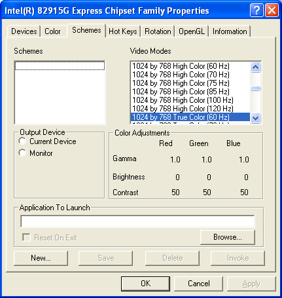Create a scheme with New... button

(41, 258)
